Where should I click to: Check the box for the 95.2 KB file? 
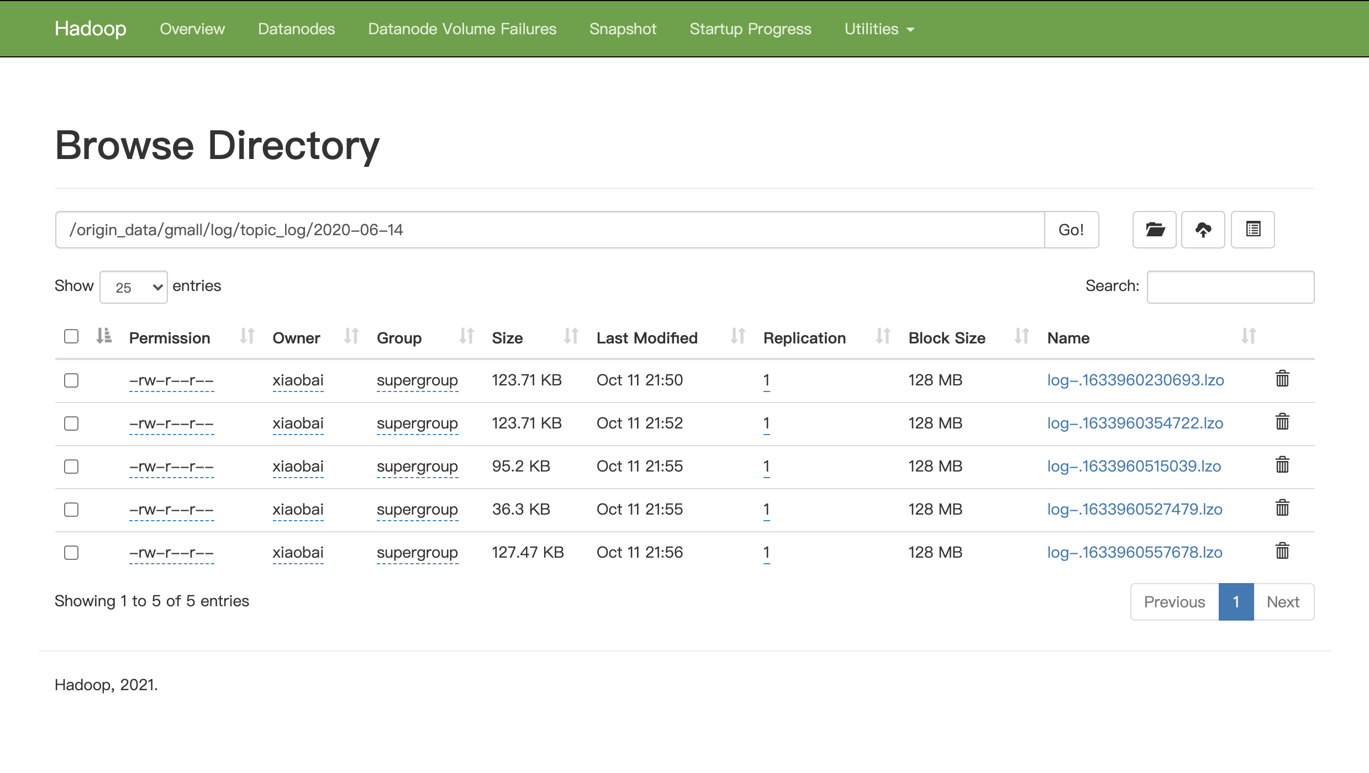point(71,467)
